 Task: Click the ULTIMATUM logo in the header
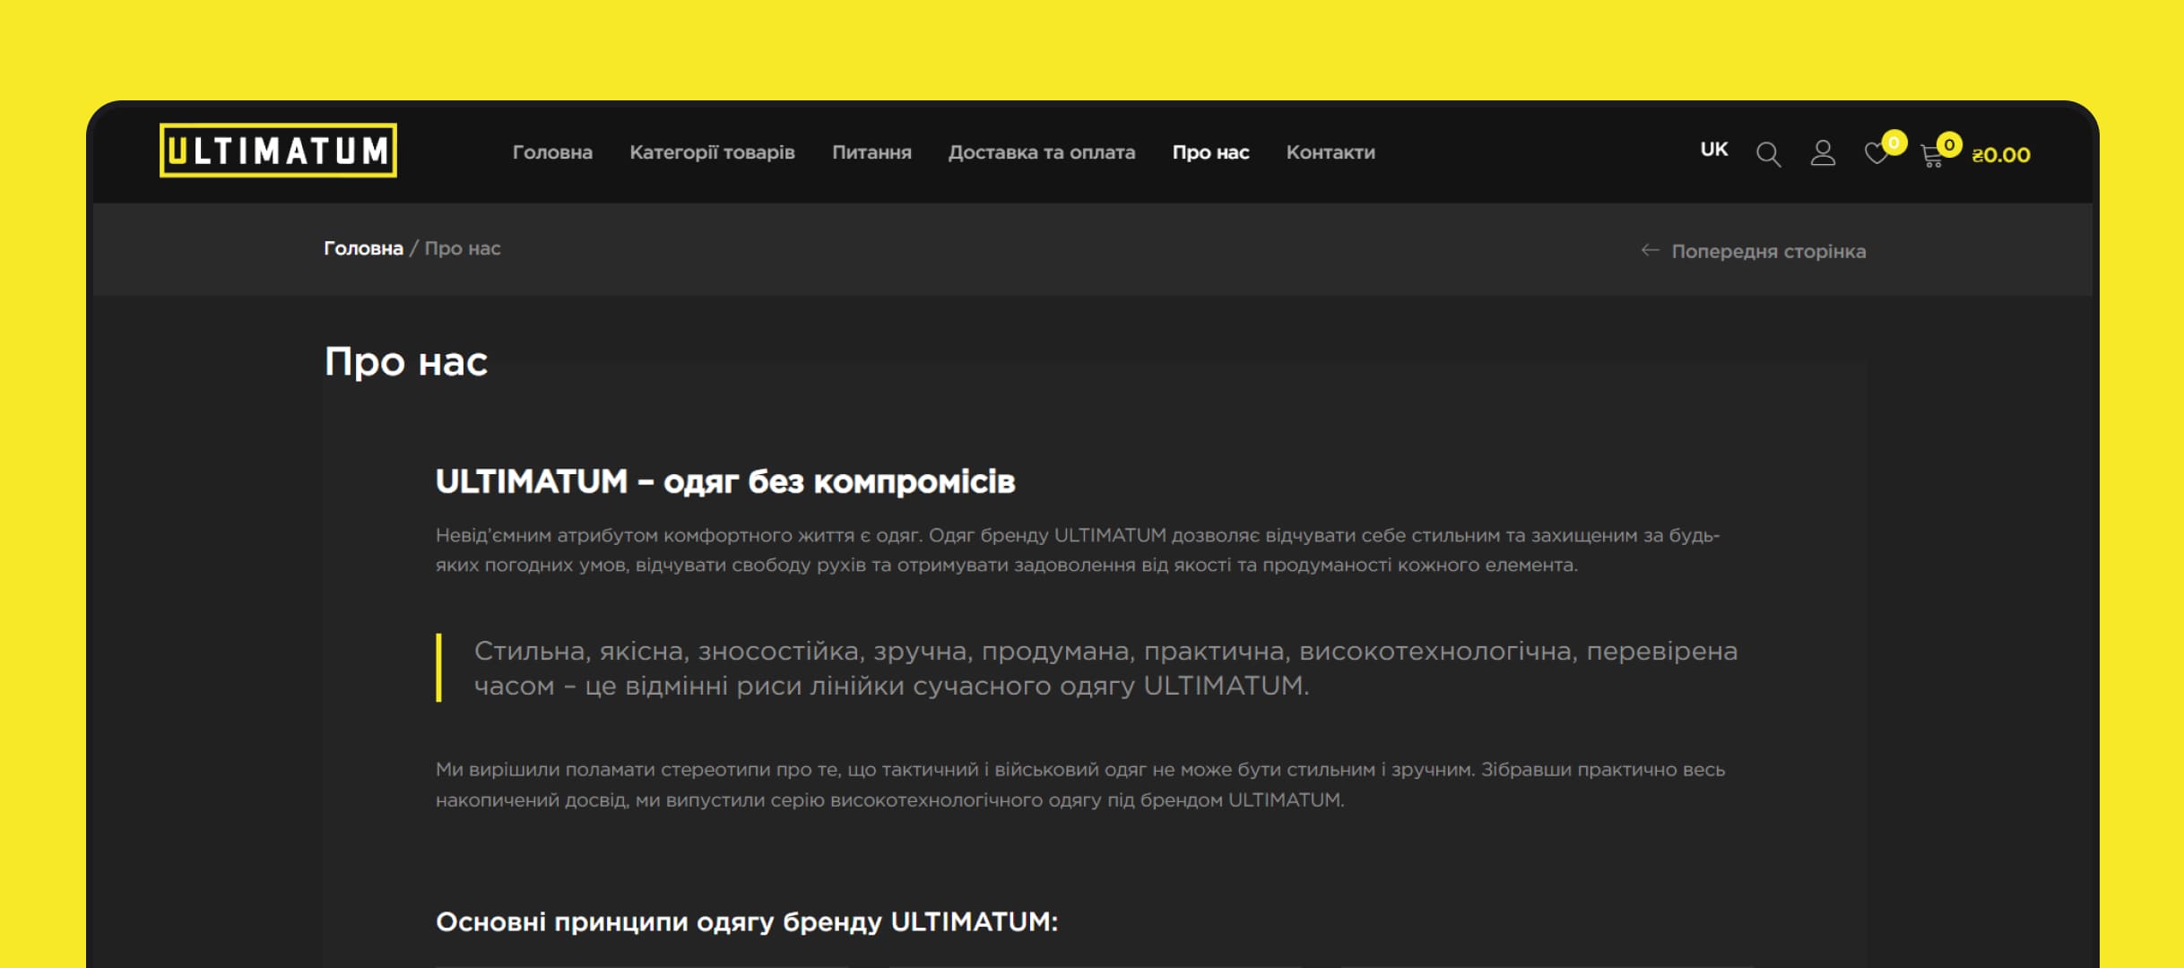(278, 150)
